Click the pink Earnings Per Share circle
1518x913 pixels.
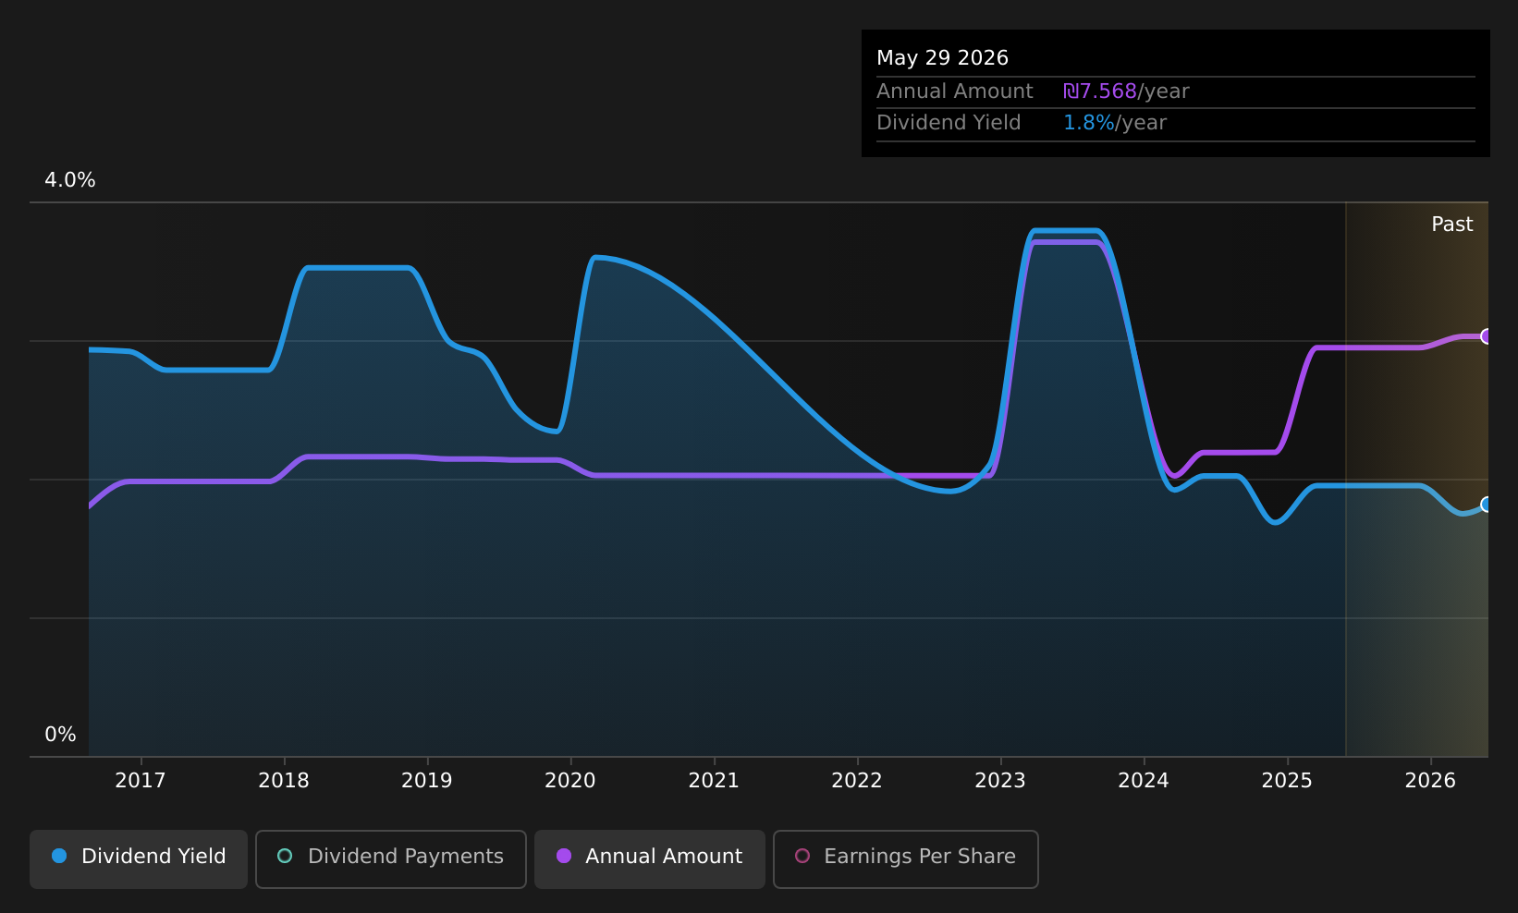click(x=802, y=857)
